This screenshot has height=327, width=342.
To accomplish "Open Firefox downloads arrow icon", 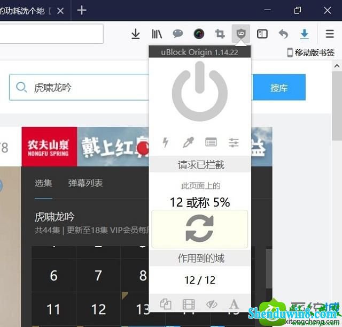I will [135, 34].
